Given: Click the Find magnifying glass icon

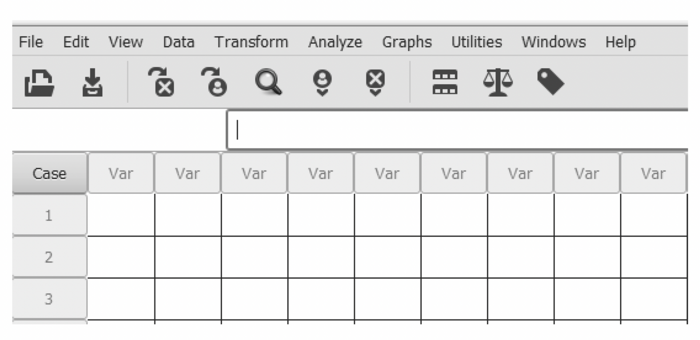Looking at the screenshot, I should (269, 82).
